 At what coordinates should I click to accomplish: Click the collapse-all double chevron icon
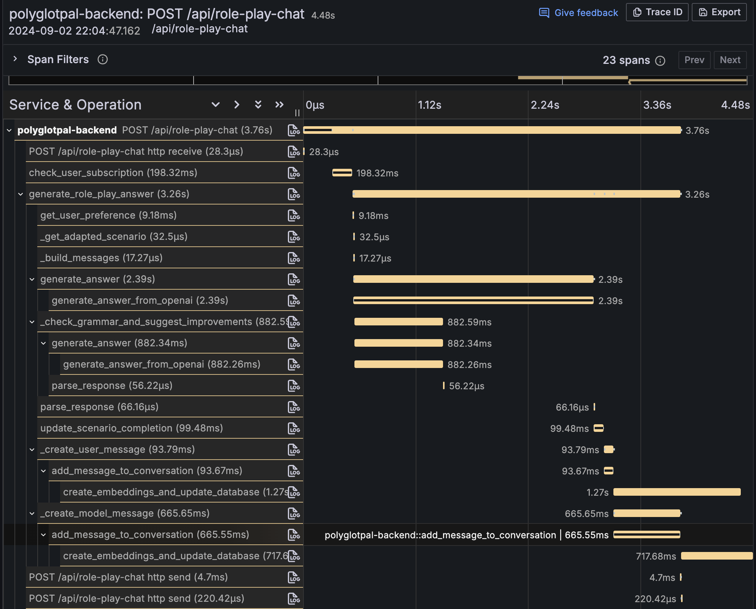pyautogui.click(x=258, y=105)
